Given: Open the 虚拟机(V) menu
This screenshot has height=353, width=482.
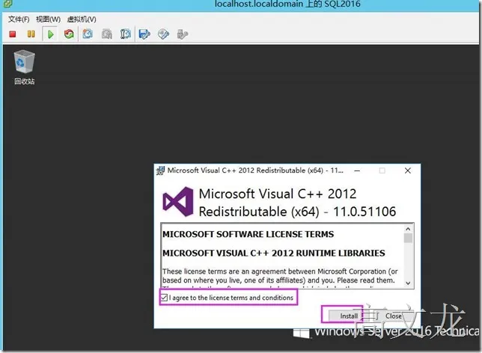Looking at the screenshot, I should tap(82, 19).
